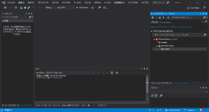The image size is (209, 112).
Task: Click Property Pages wrench icon
Action: [161, 96]
